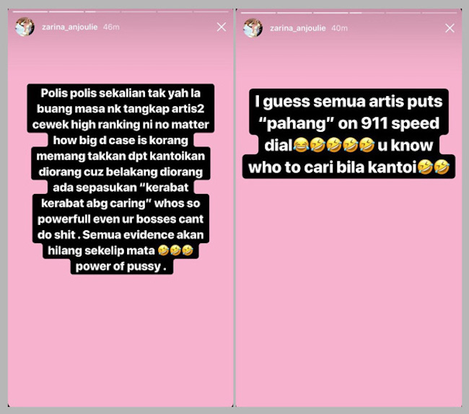Tap the 40m timestamp on right story
This screenshot has height=414, width=469.
tap(340, 28)
